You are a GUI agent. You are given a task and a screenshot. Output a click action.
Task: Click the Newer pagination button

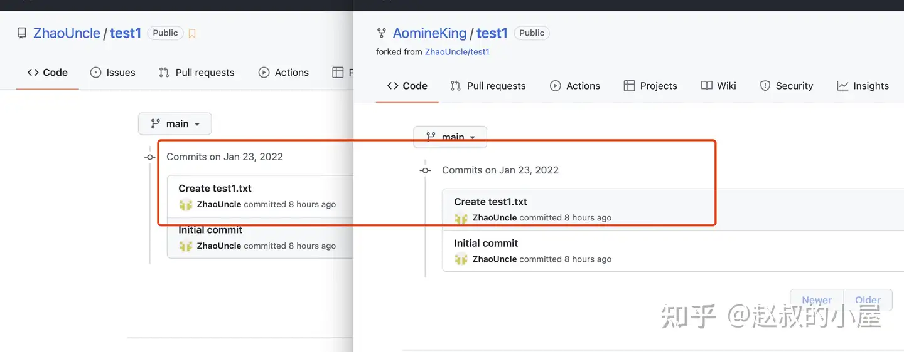817,300
